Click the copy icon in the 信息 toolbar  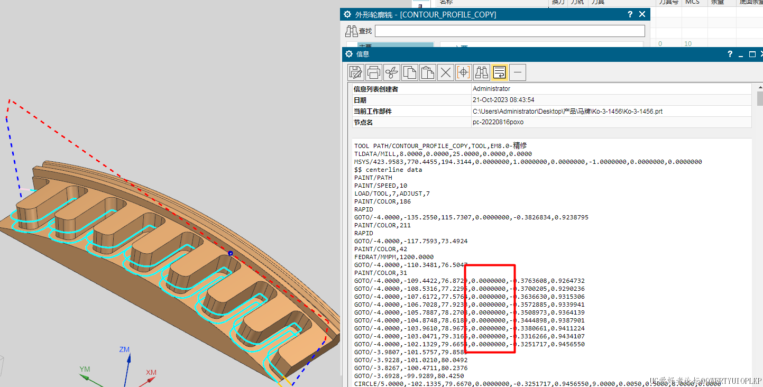click(x=410, y=72)
